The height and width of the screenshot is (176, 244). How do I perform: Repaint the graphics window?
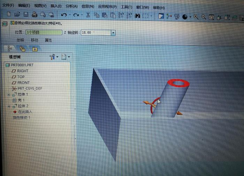[161, 16]
